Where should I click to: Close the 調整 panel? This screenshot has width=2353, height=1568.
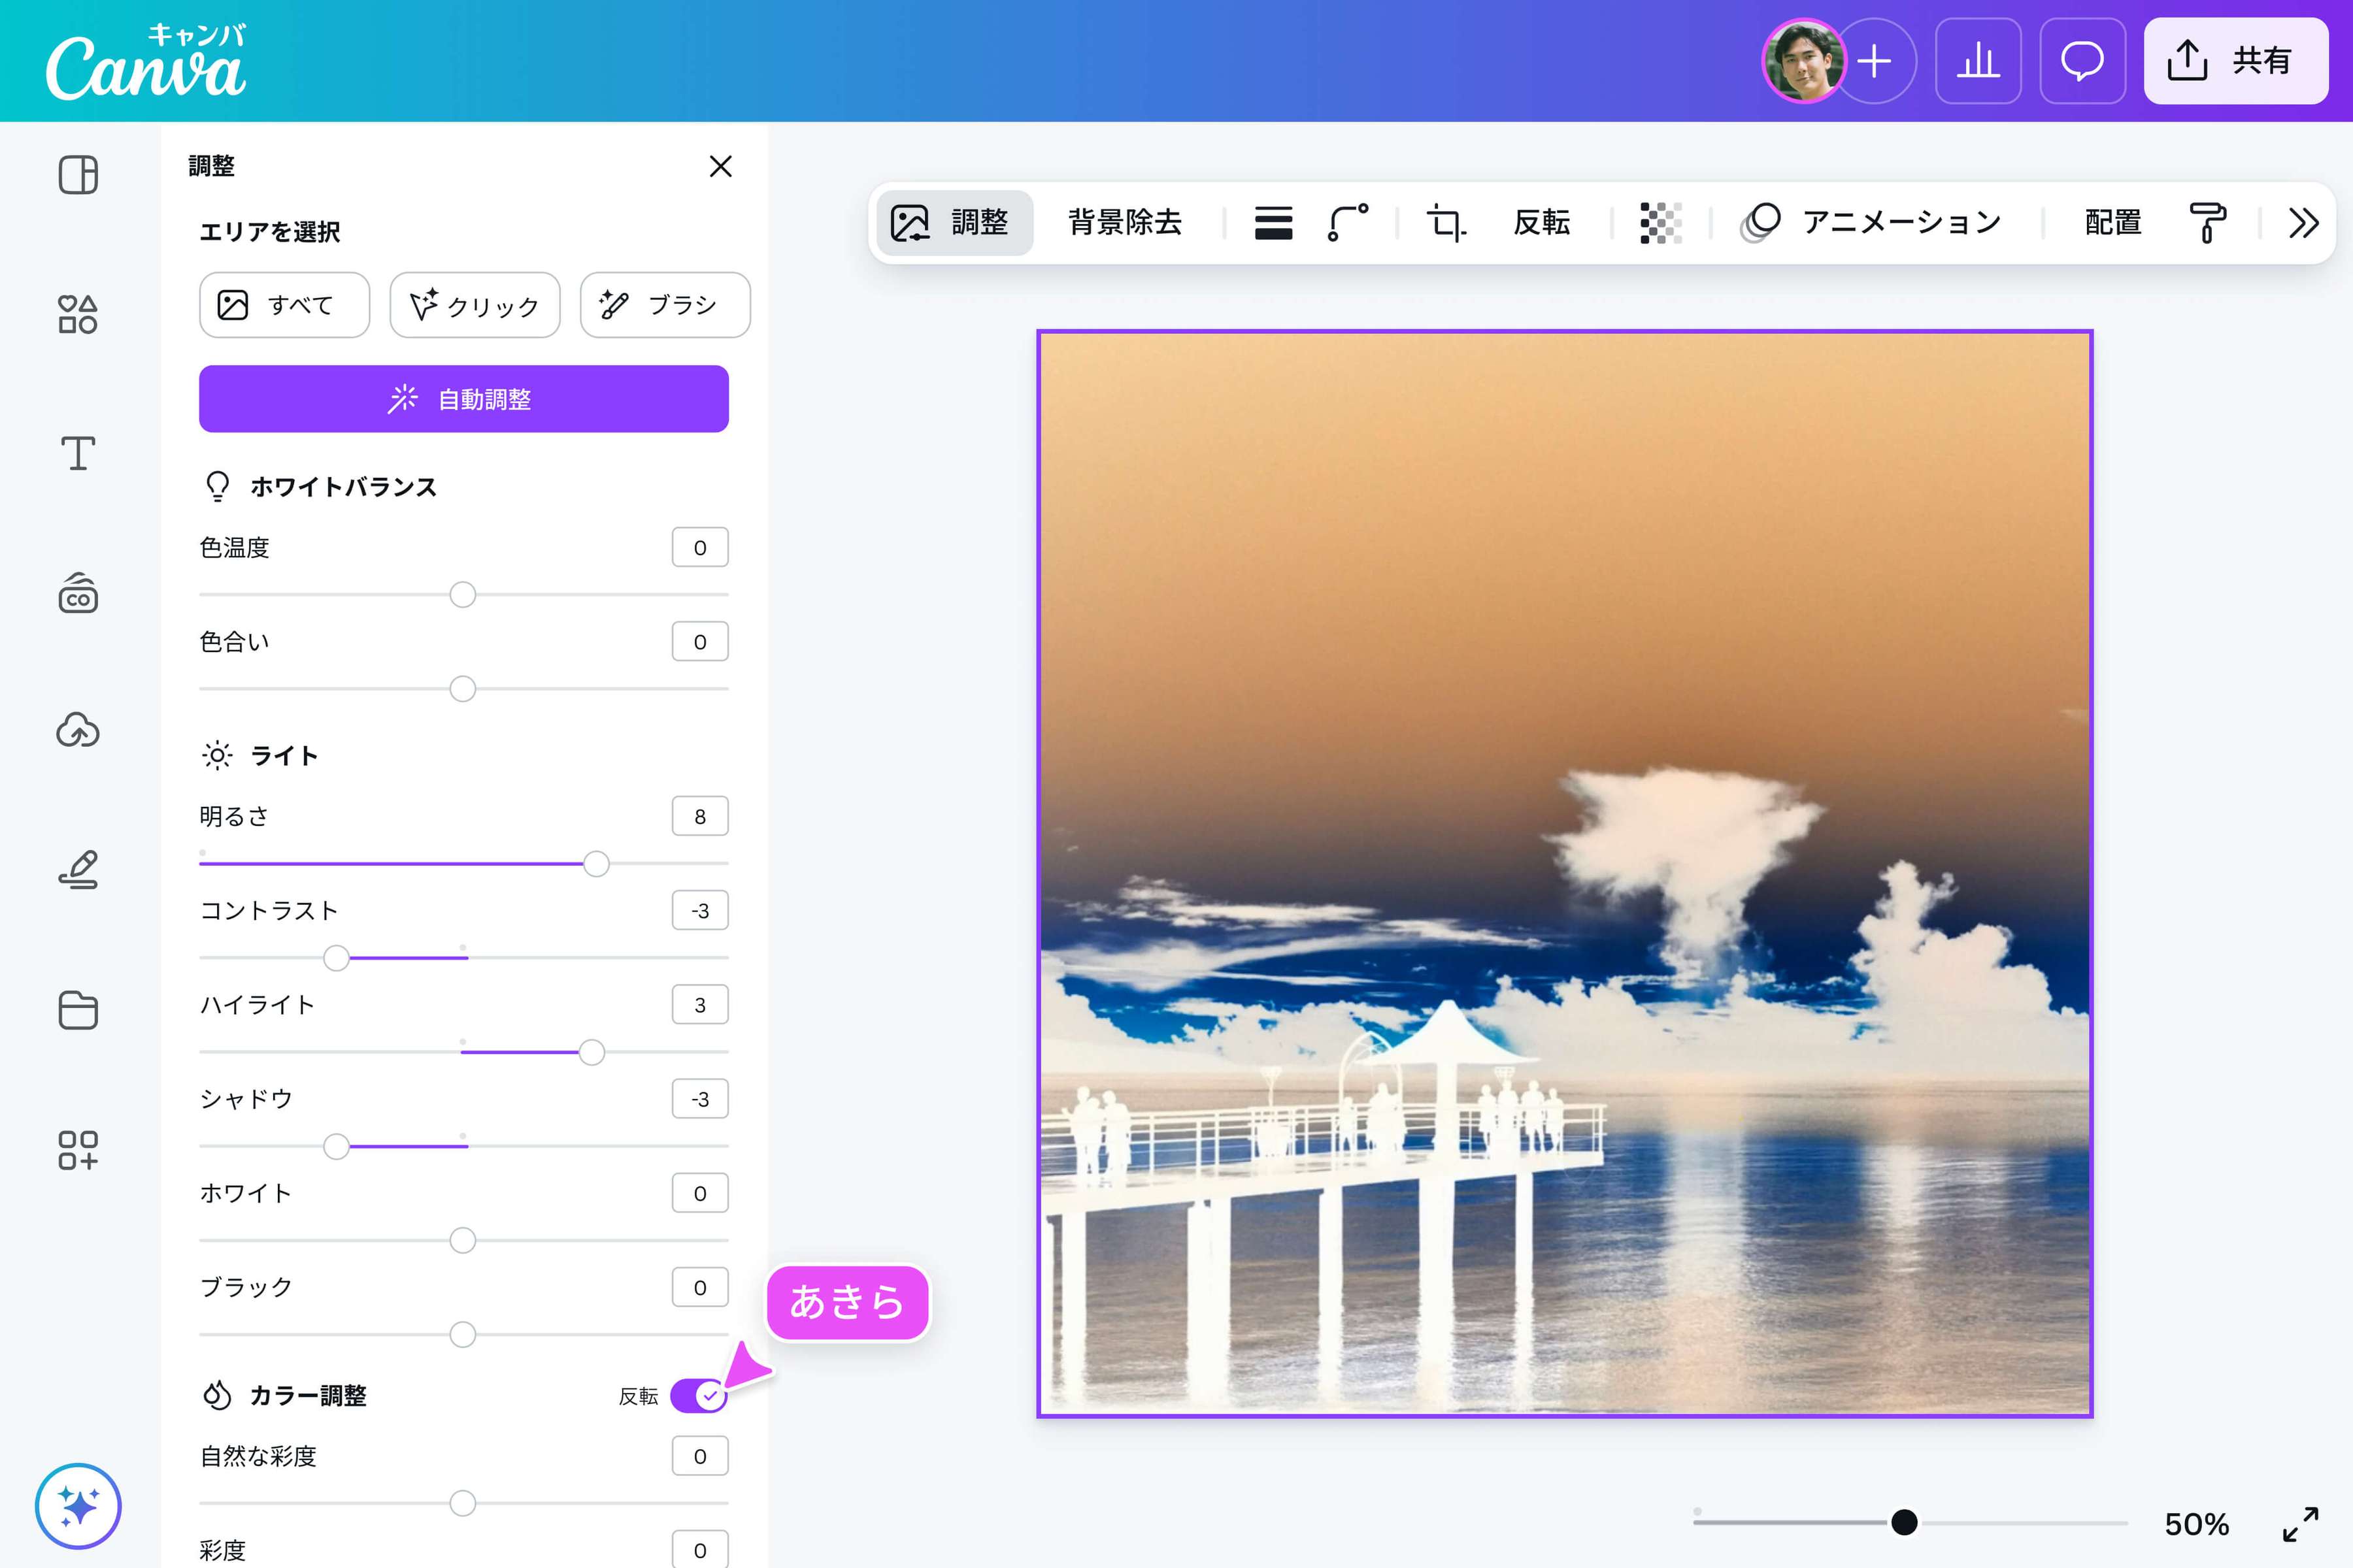[720, 166]
